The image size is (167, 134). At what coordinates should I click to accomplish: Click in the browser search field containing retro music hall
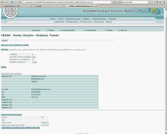pyautogui.click(x=135, y=2)
